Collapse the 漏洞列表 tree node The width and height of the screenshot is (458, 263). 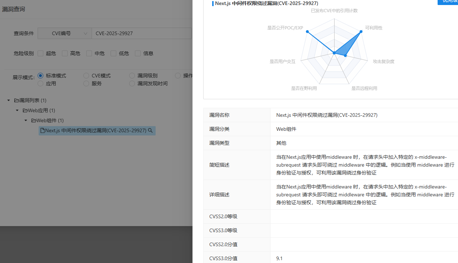(x=9, y=100)
